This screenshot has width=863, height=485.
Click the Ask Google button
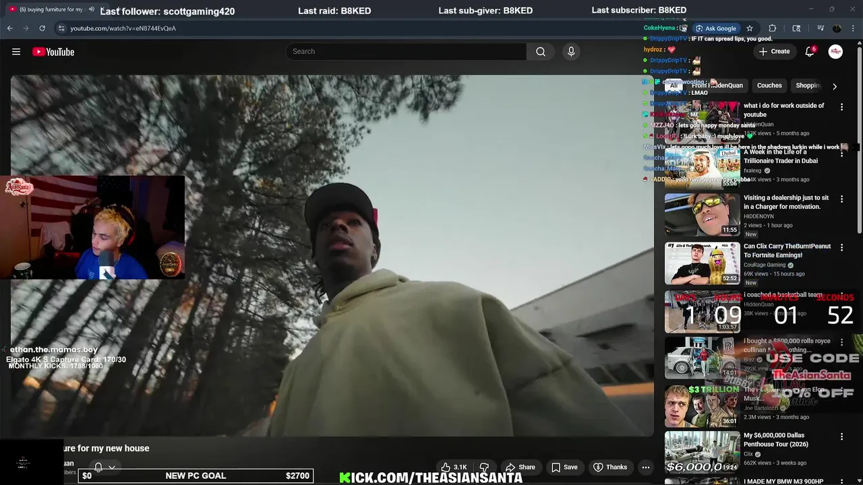716,28
